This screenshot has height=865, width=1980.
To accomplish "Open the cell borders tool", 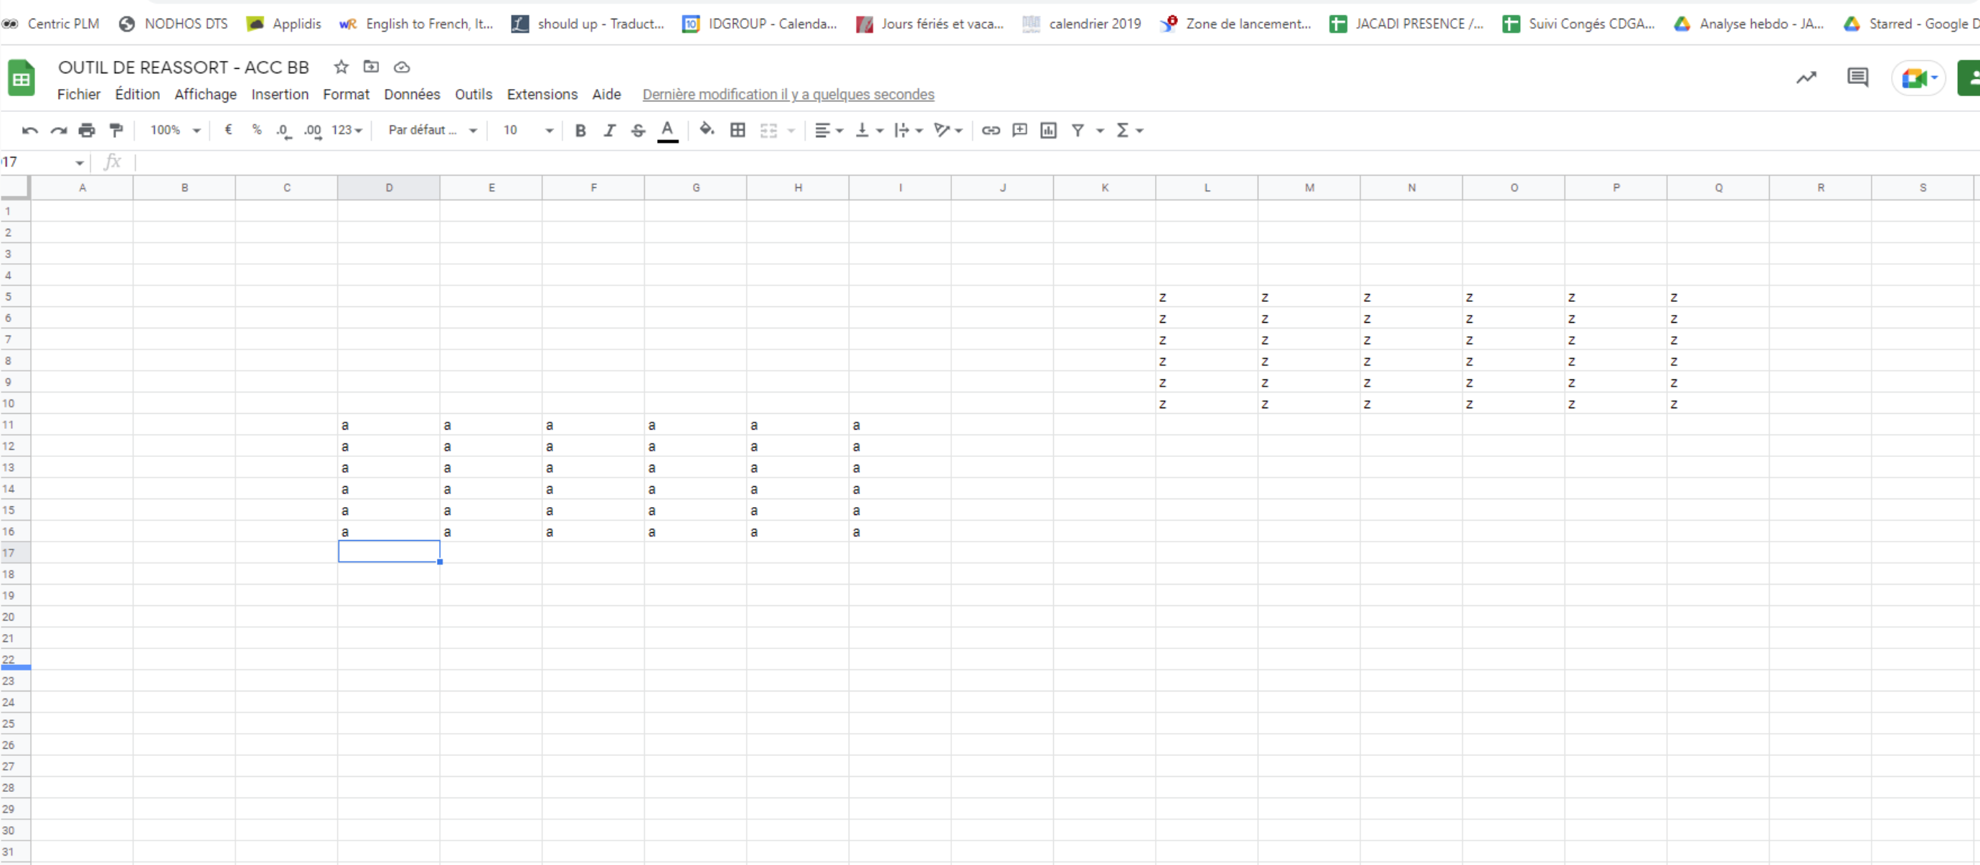I will click(x=737, y=131).
